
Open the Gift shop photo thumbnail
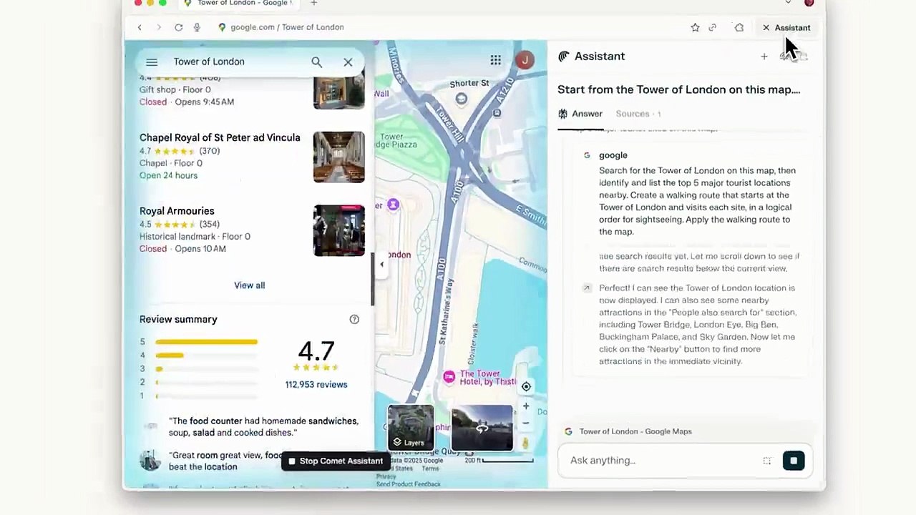(338, 93)
